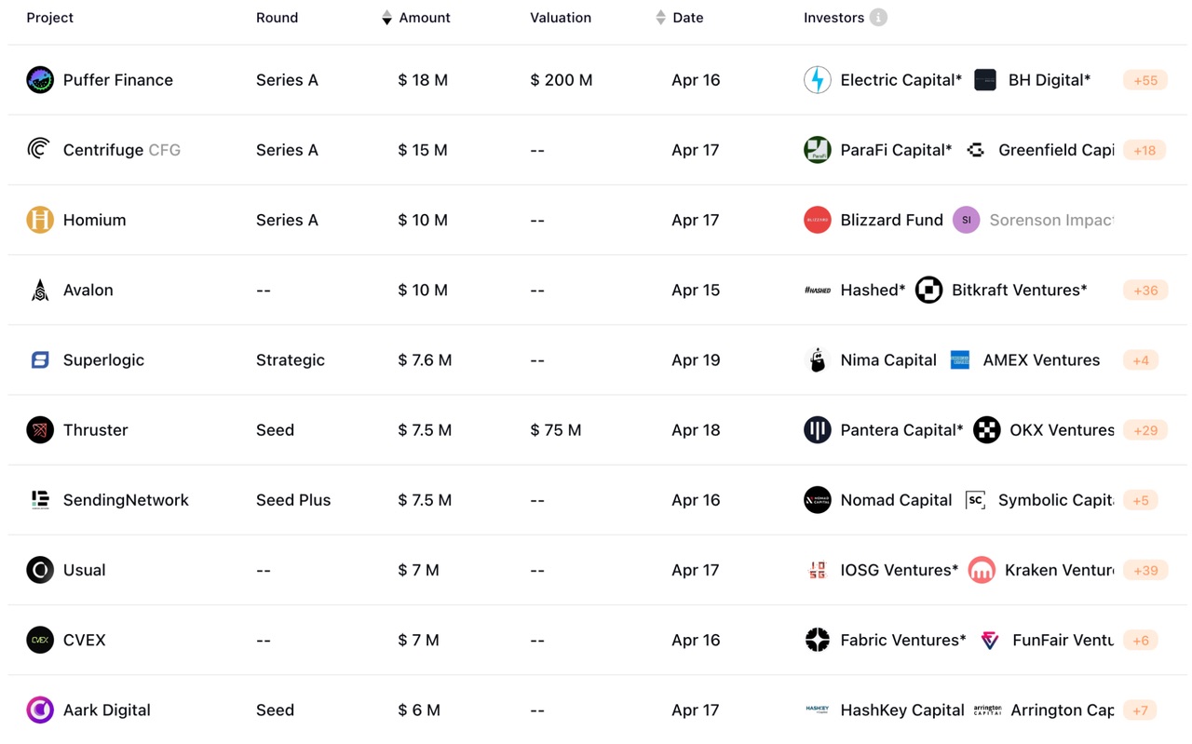Click the Investors info icon

click(x=878, y=18)
